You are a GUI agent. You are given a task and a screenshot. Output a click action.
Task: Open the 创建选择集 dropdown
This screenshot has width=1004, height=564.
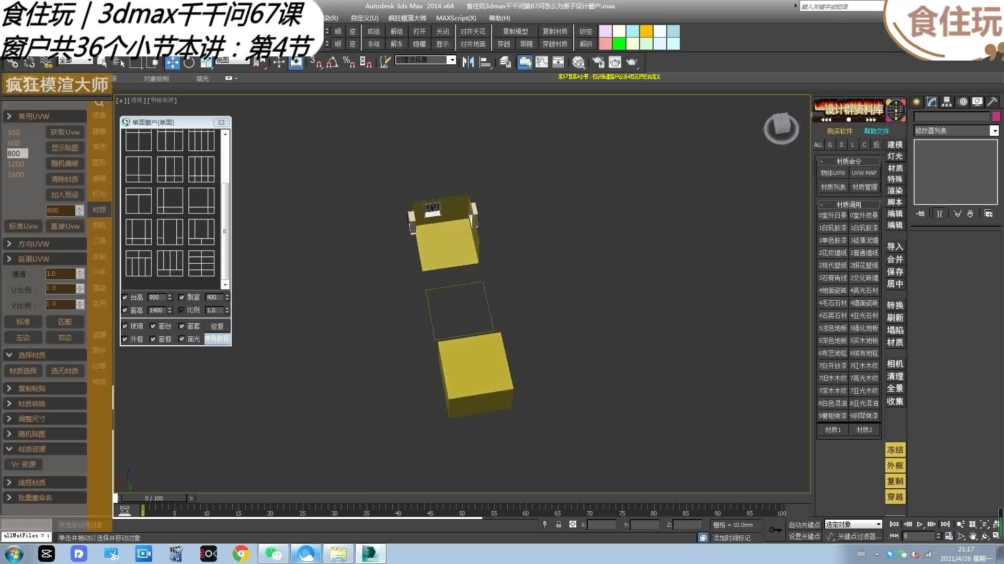coord(452,60)
